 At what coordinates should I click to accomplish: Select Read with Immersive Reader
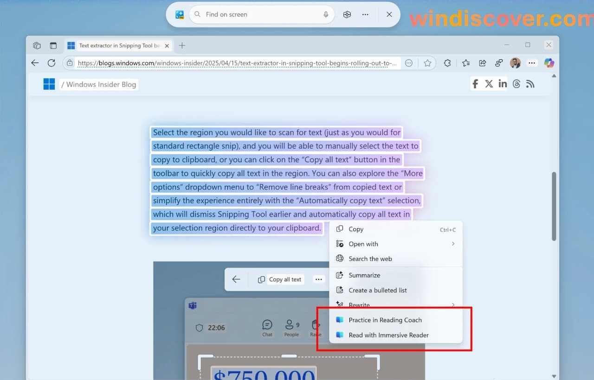pyautogui.click(x=388, y=335)
